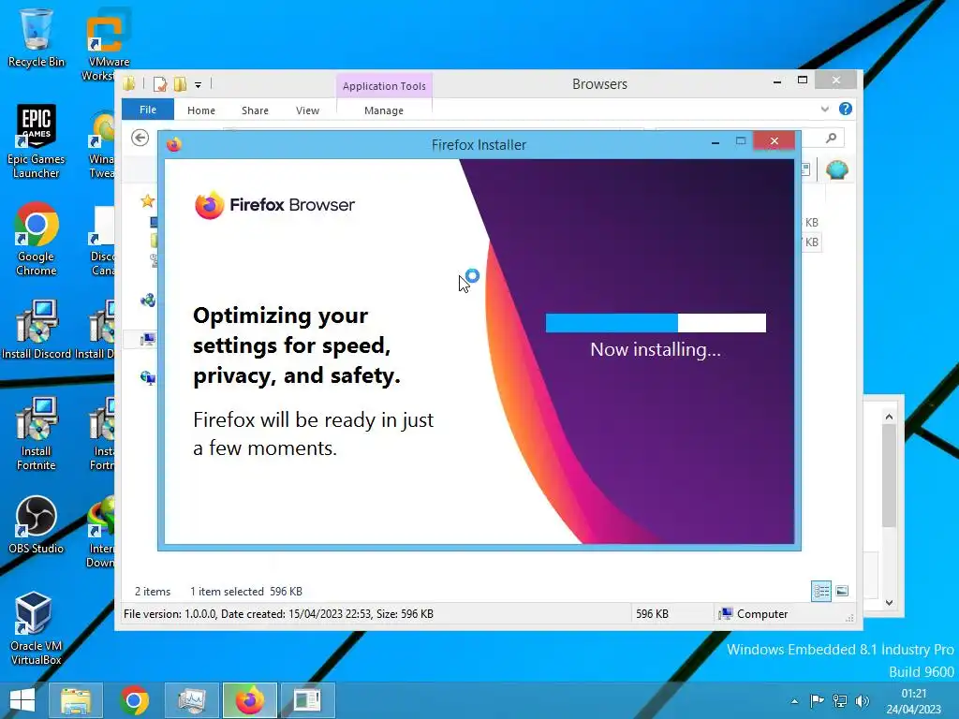Open the Explorer help question mark
Image resolution: width=959 pixels, height=719 pixels.
click(846, 109)
